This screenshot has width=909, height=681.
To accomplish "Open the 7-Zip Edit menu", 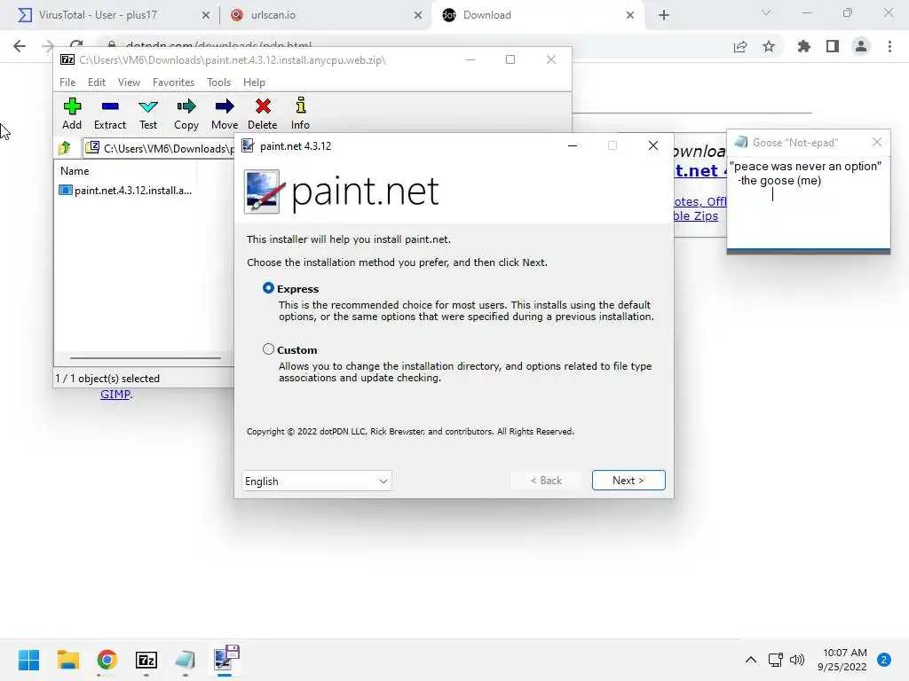I will [x=96, y=82].
